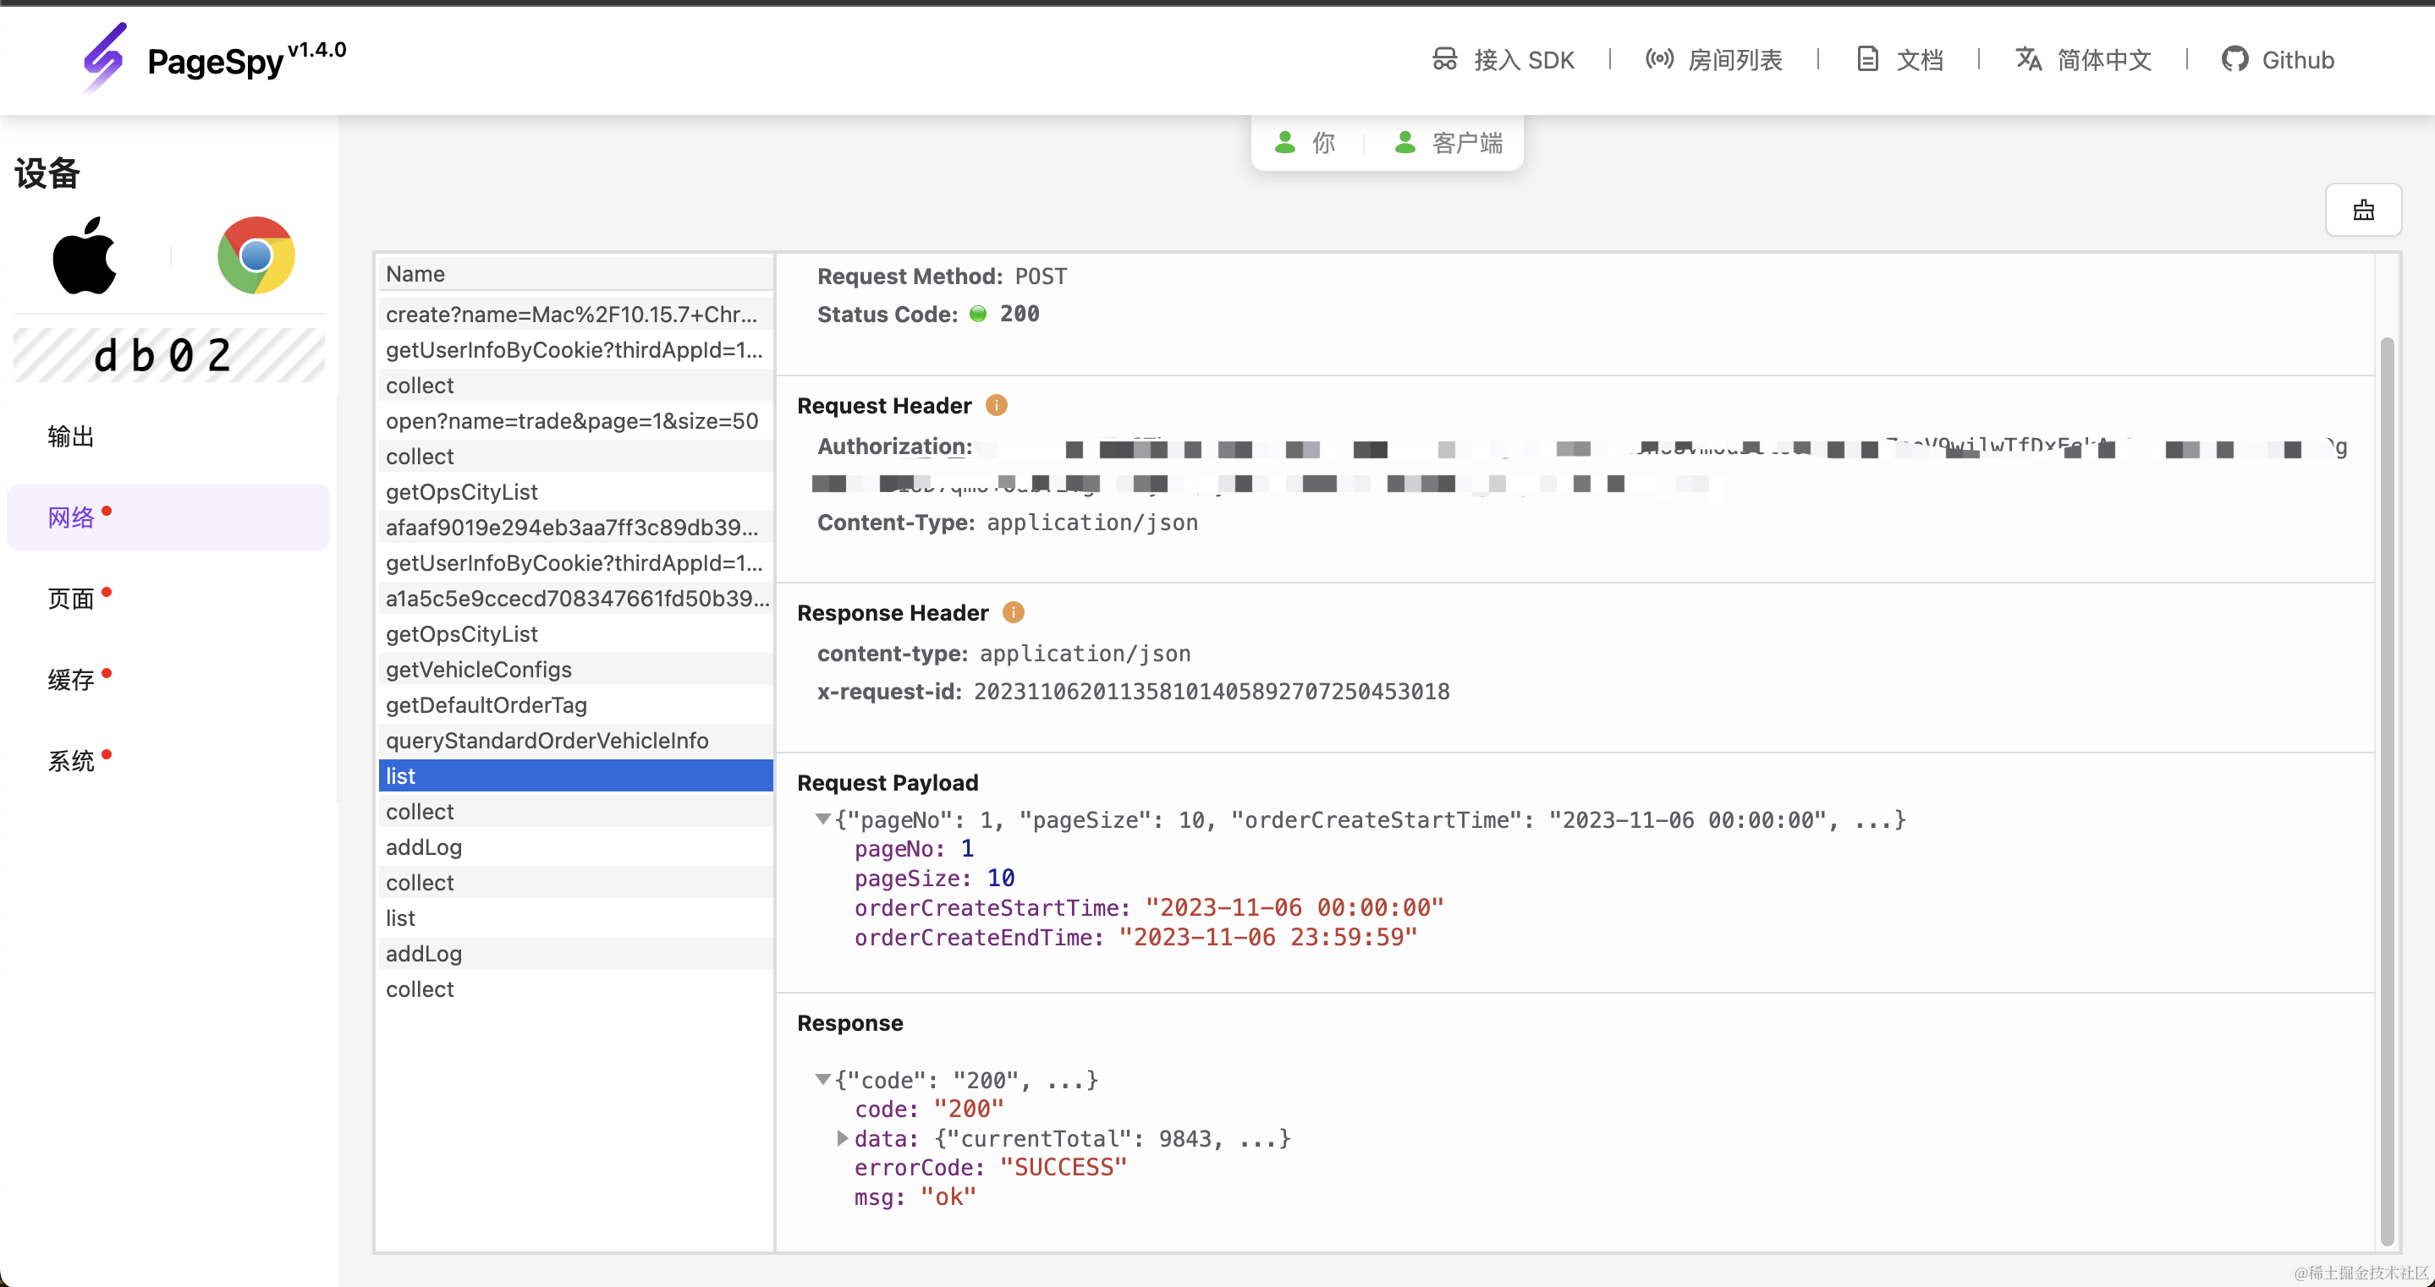Click the Chrome browser device icon
Screen dimensions: 2435x1287
pos(256,255)
